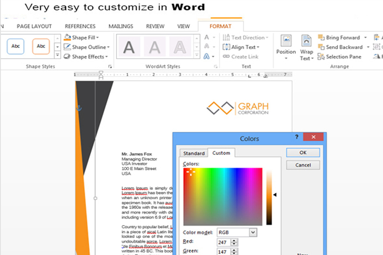Open the blue Text Effects A icon
Image resolution: width=383 pixels, height=255 pixels.
click(x=207, y=56)
